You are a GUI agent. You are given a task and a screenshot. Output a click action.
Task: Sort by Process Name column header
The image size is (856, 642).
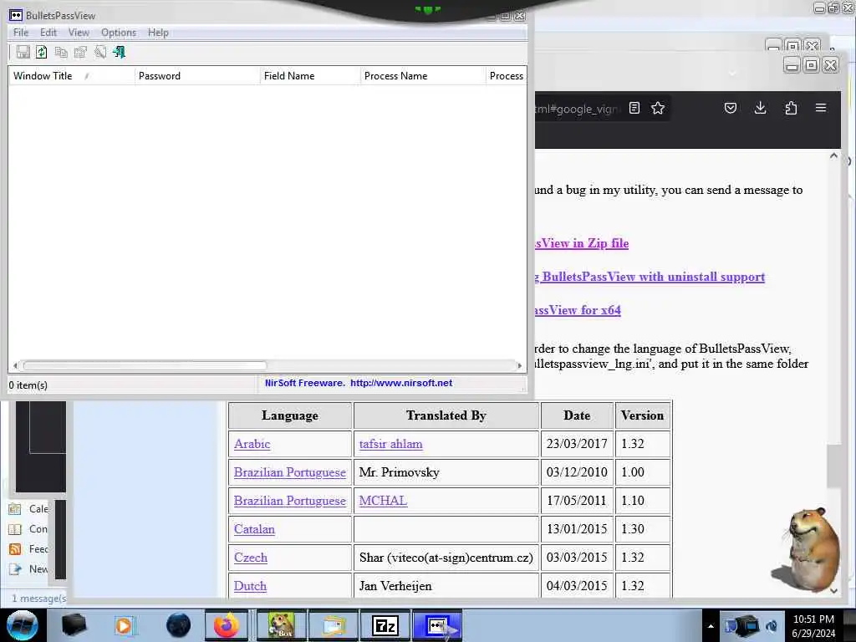point(422,76)
